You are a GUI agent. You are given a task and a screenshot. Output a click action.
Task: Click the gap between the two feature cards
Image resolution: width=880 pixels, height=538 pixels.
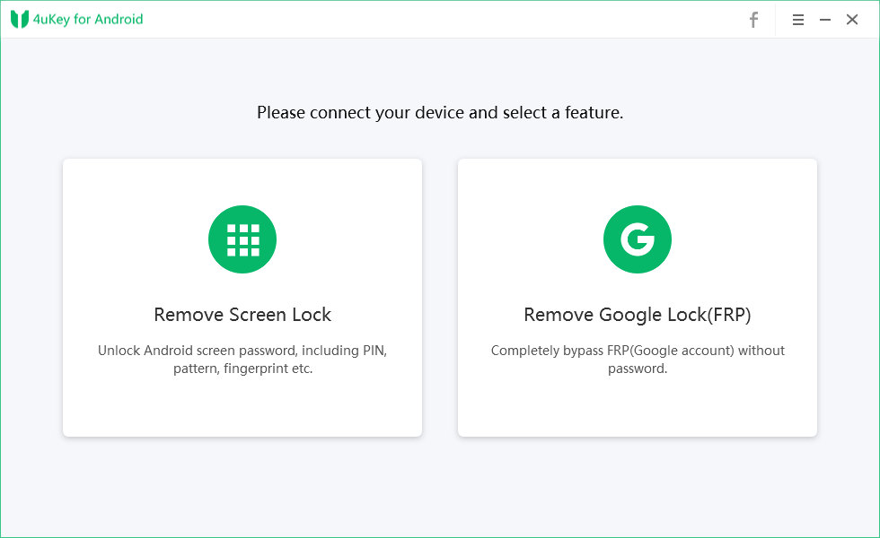440,298
